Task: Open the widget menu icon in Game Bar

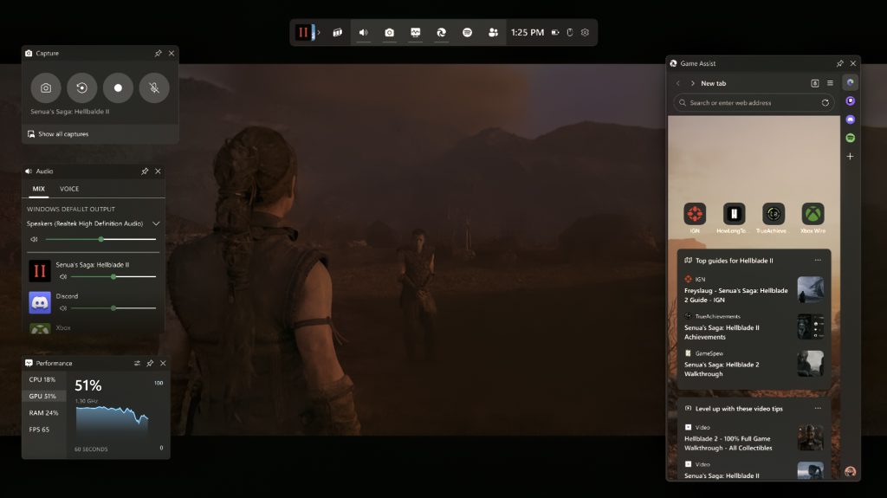Action: tap(338, 32)
